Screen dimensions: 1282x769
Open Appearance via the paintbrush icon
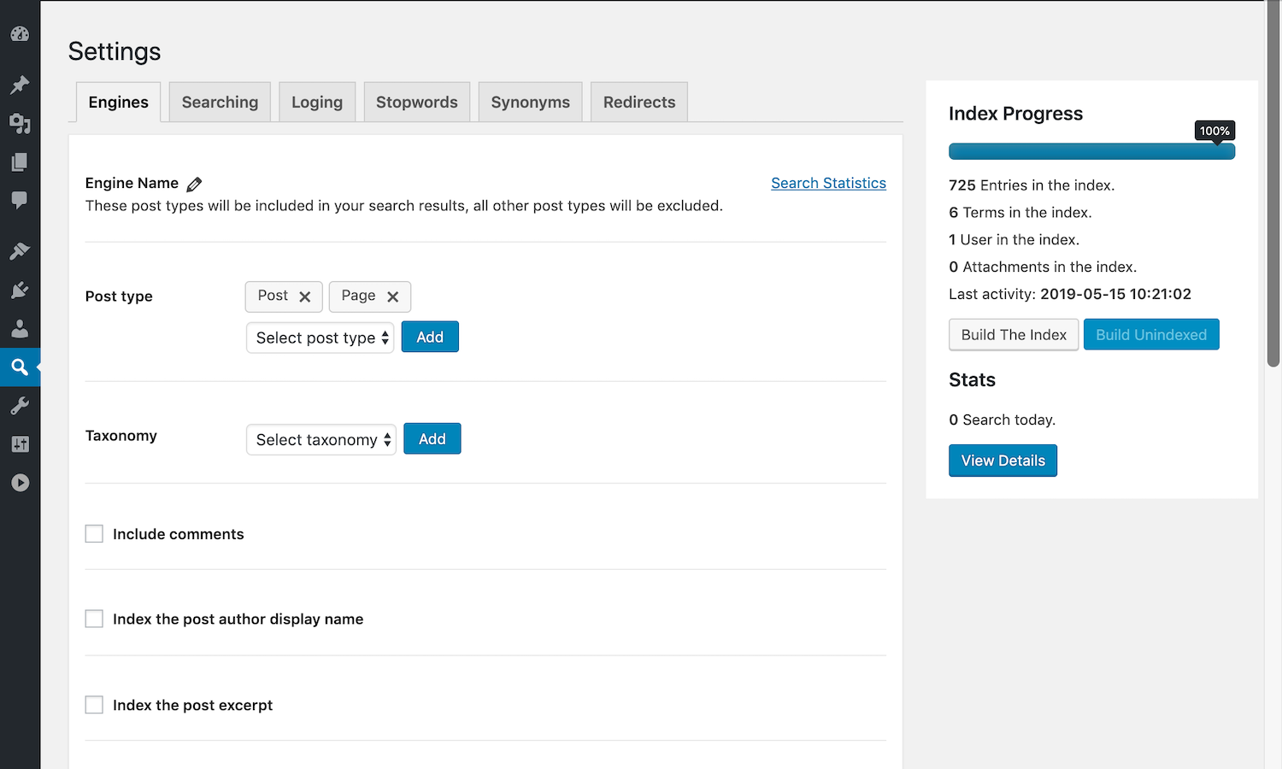point(20,251)
